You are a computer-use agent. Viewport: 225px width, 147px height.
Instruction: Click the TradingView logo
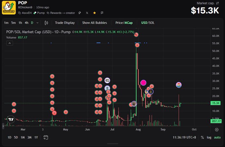(11, 120)
